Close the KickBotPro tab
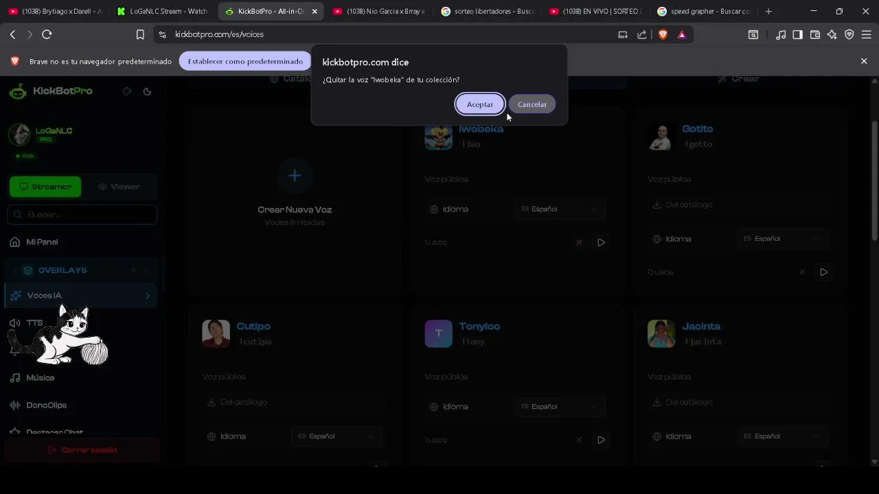This screenshot has width=879, height=494. click(315, 11)
